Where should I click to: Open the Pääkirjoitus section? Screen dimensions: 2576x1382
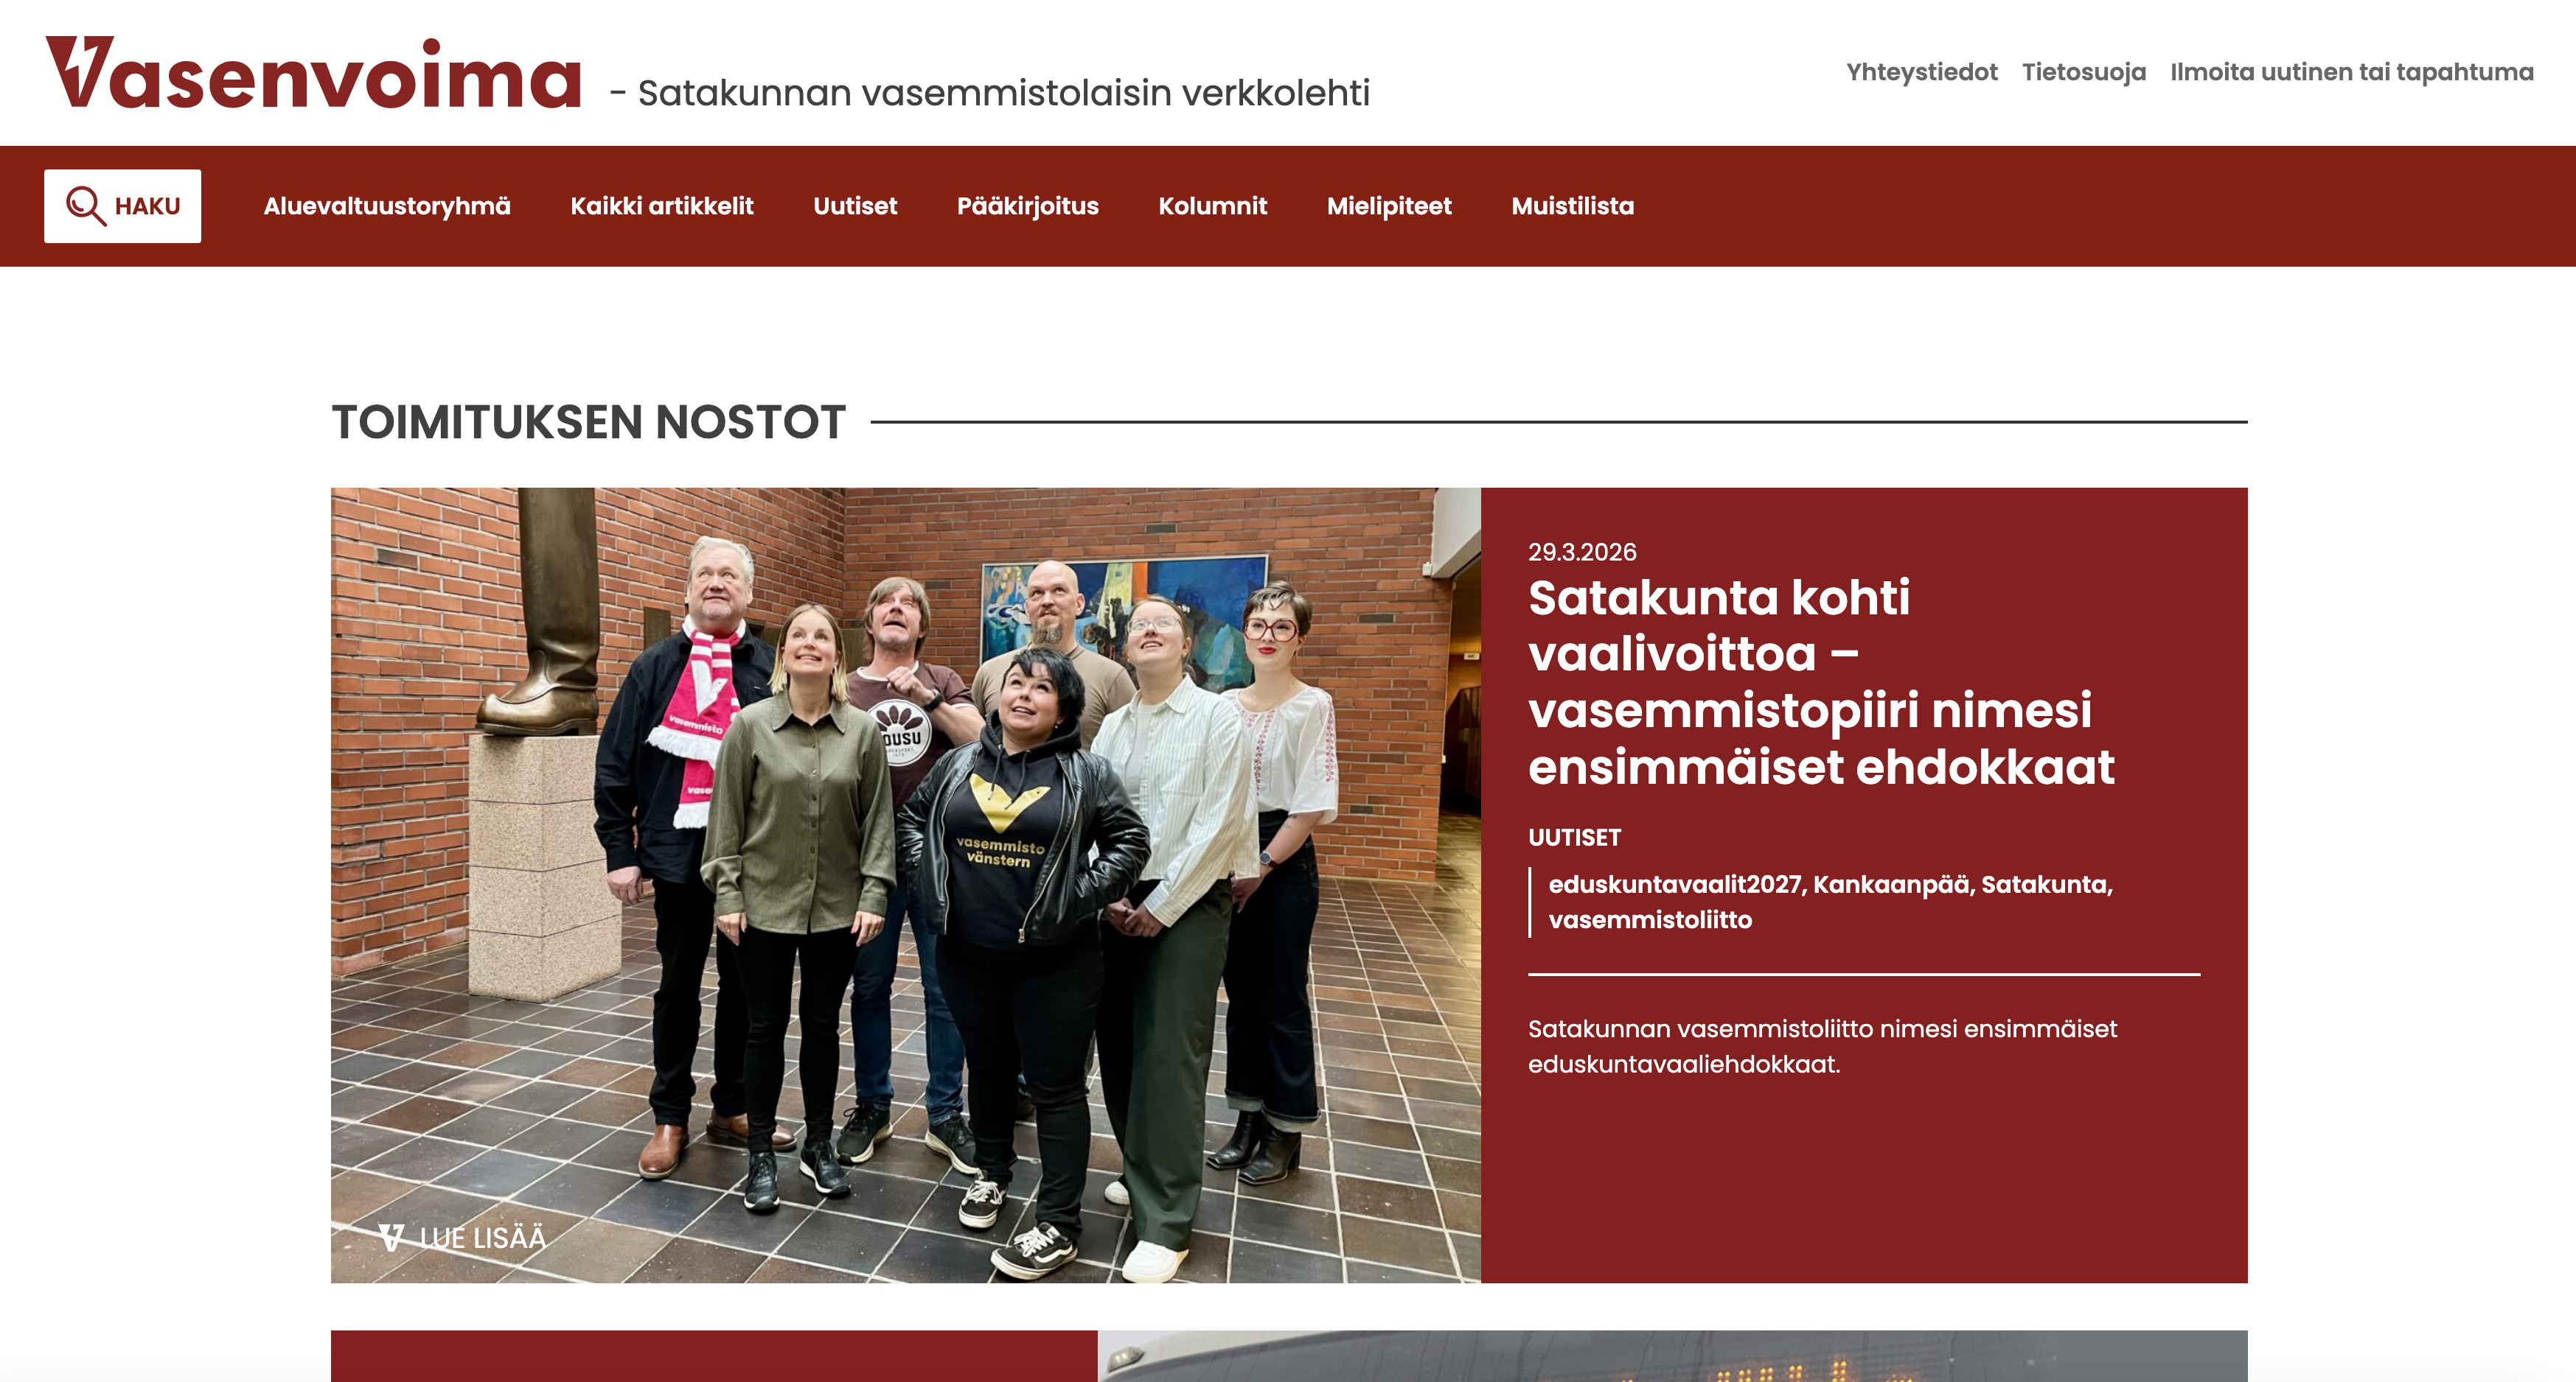point(1027,206)
